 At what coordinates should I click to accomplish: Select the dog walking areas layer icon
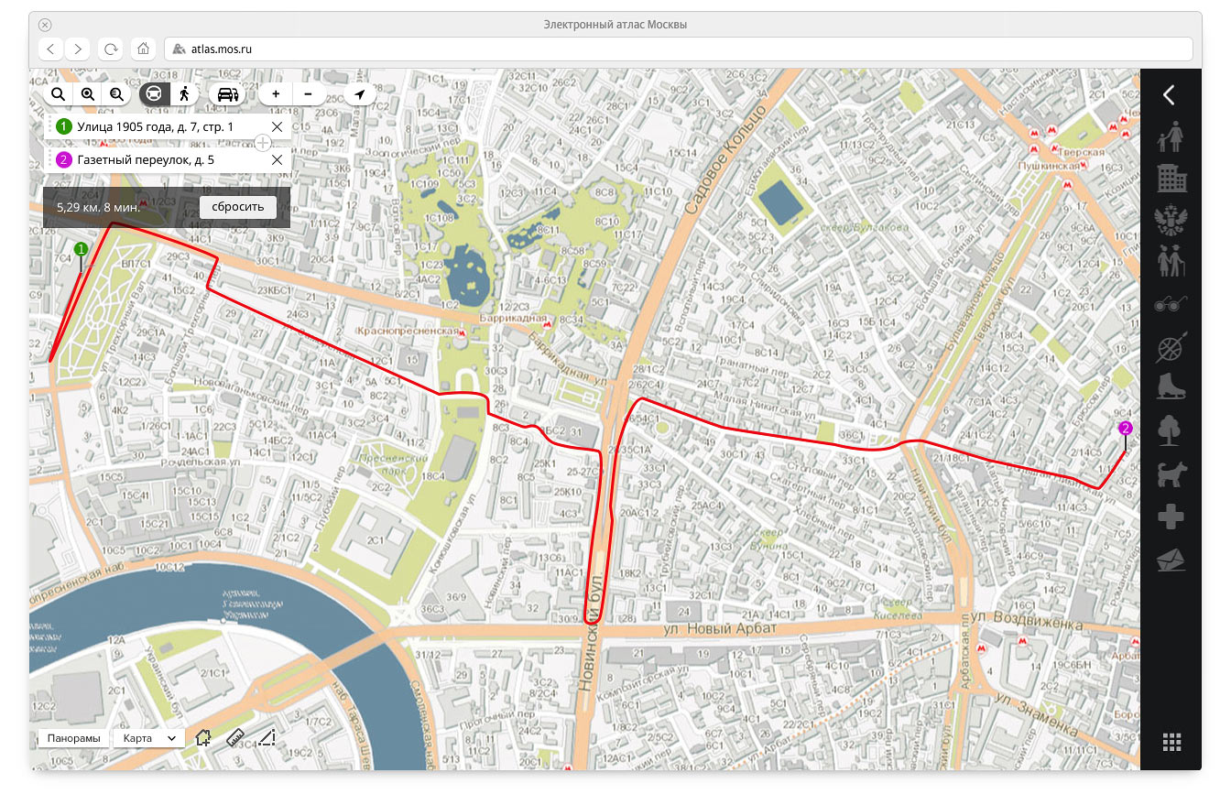click(x=1170, y=473)
